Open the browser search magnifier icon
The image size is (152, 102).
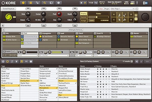tap(45, 3)
